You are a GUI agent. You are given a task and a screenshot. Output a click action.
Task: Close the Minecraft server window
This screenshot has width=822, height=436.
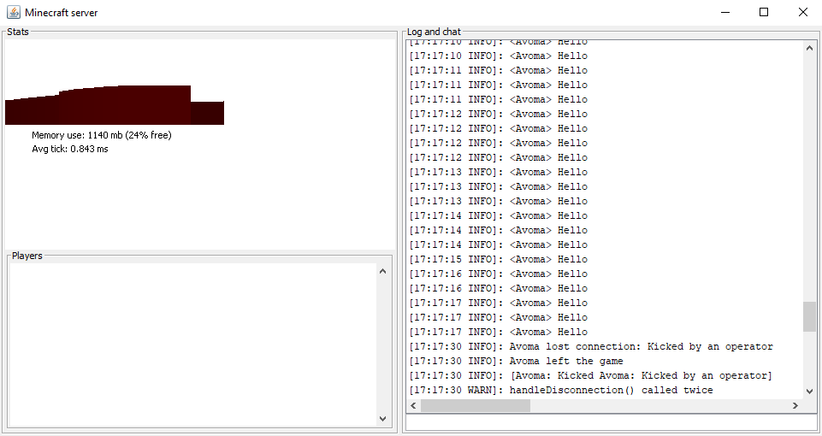point(802,12)
